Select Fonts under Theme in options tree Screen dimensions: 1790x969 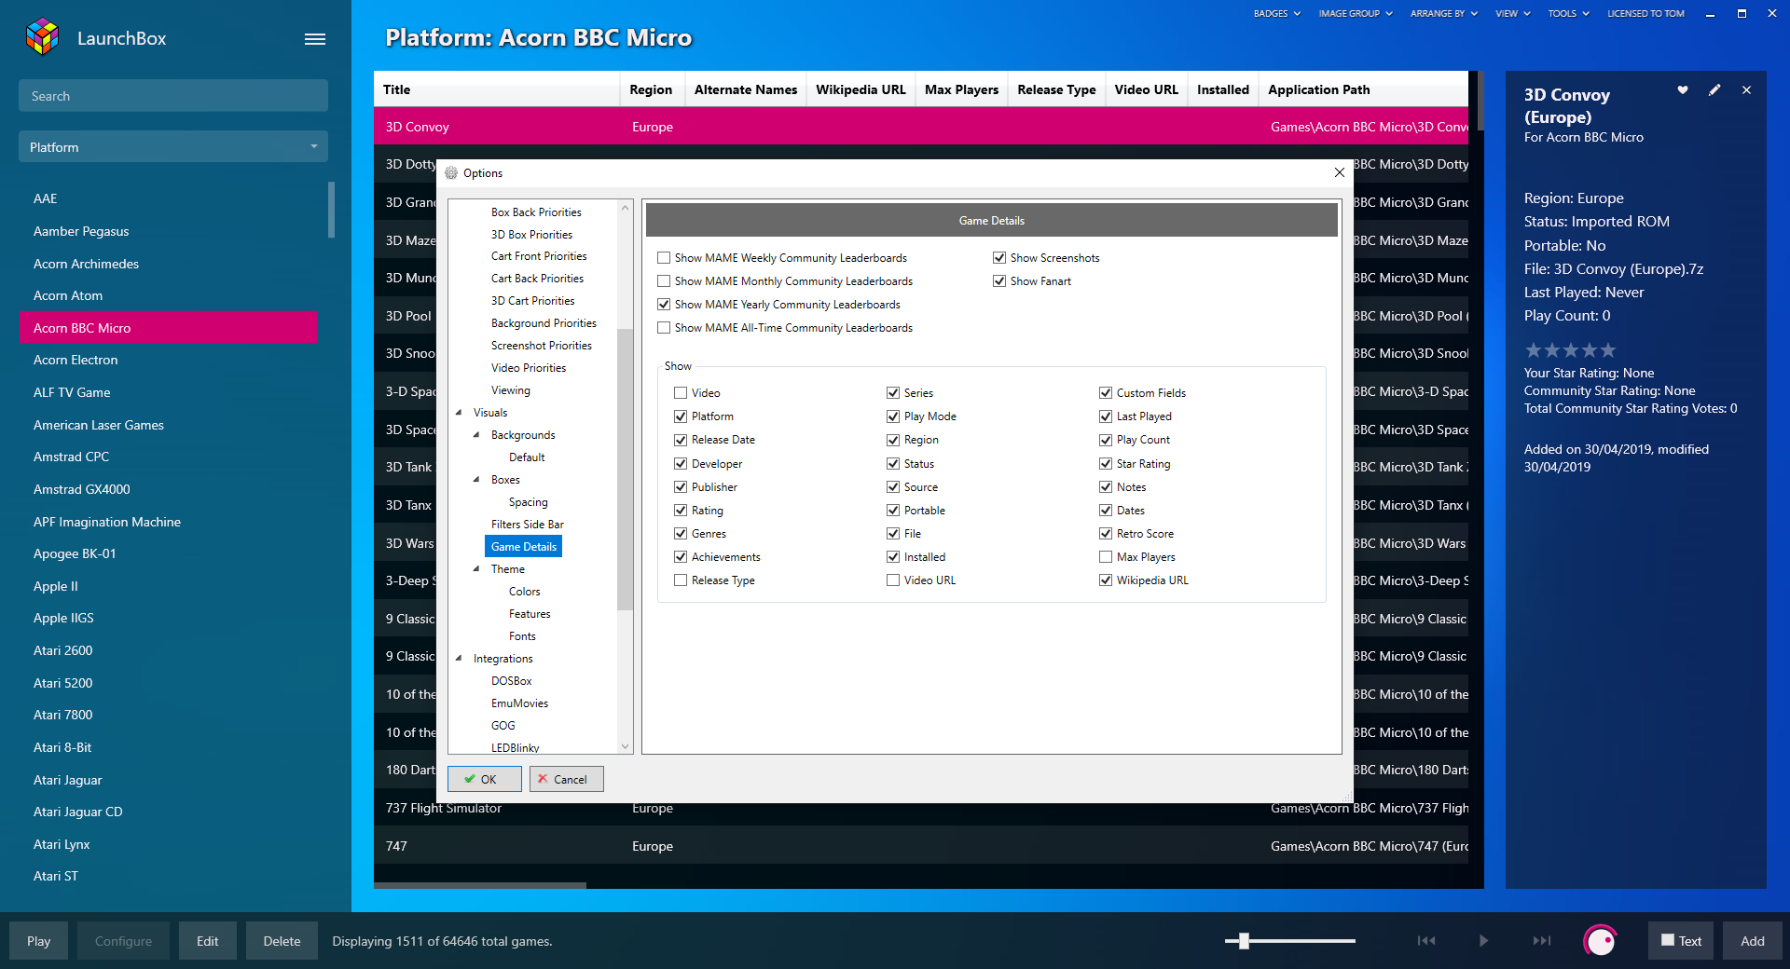point(522,636)
